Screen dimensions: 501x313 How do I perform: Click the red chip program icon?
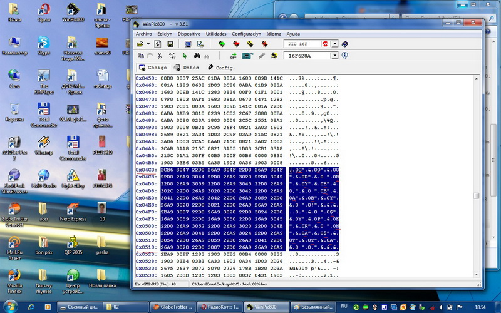[236, 44]
